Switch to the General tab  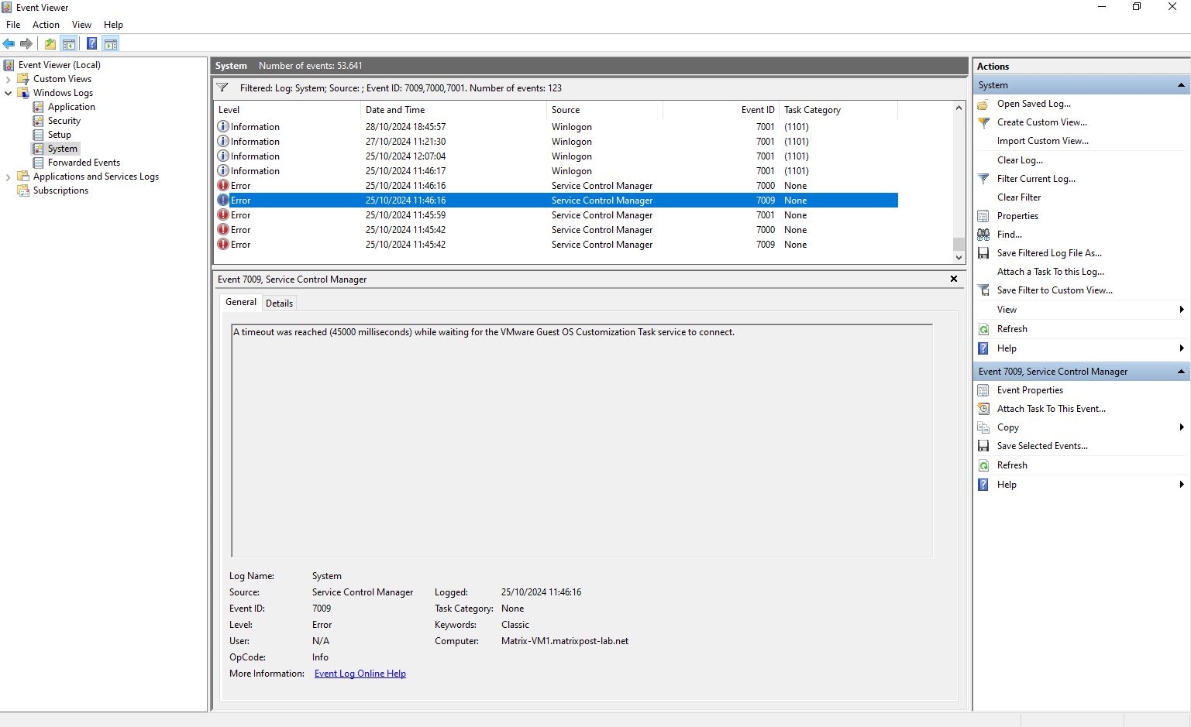241,302
